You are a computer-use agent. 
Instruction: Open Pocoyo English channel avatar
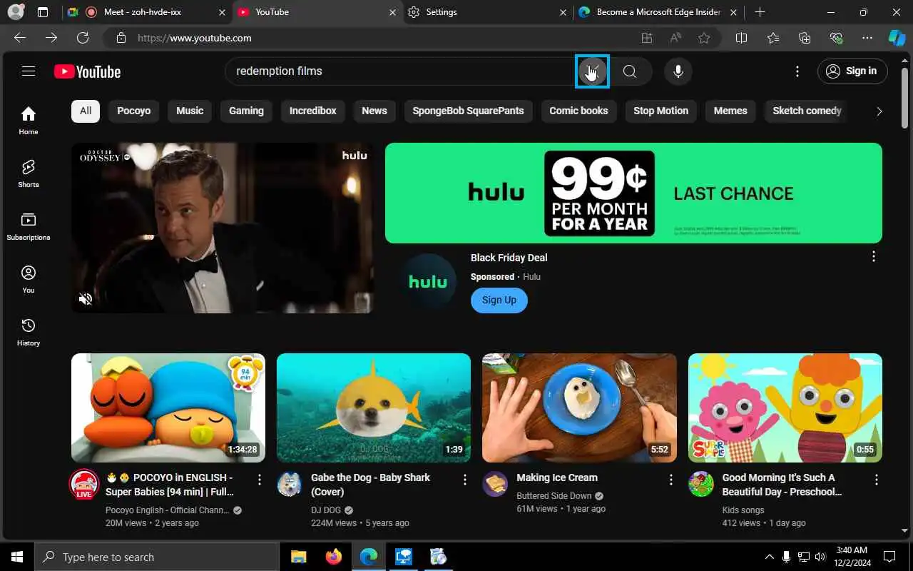tap(83, 484)
